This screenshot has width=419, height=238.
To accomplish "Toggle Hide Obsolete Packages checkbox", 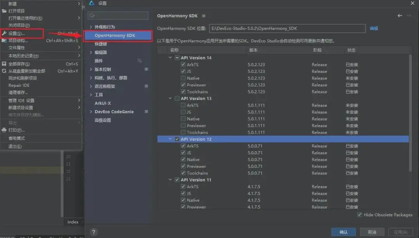I will (x=360, y=215).
